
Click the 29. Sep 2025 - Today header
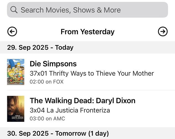pyautogui.click(x=40, y=48)
